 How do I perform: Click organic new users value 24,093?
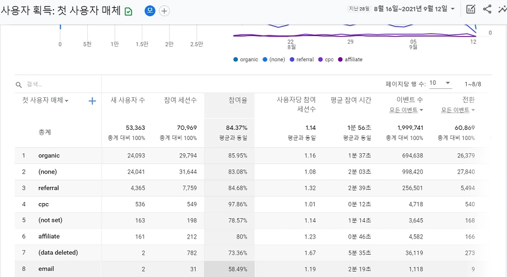[136, 156]
